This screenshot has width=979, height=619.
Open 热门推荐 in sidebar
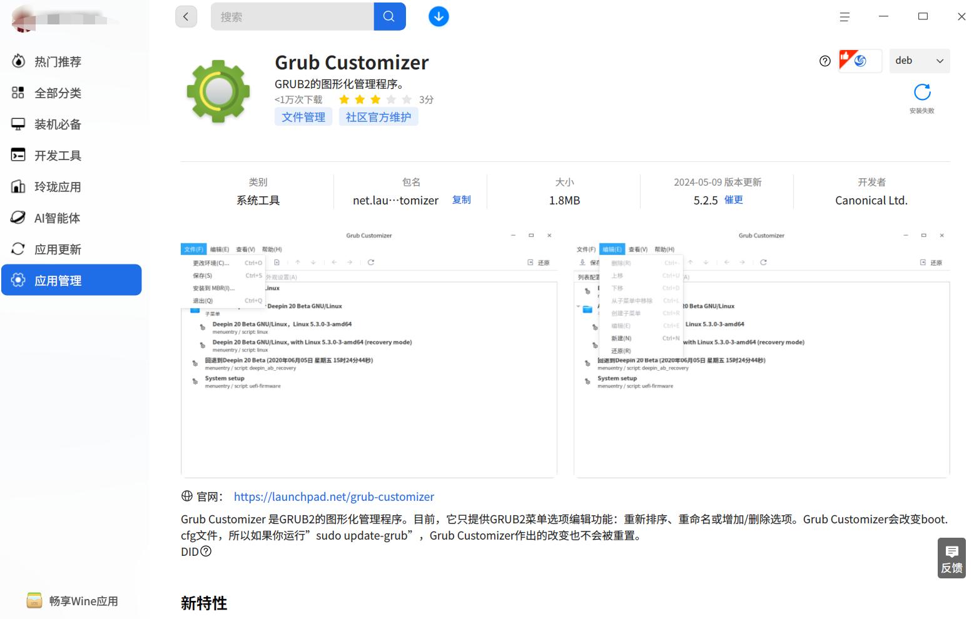click(x=71, y=61)
